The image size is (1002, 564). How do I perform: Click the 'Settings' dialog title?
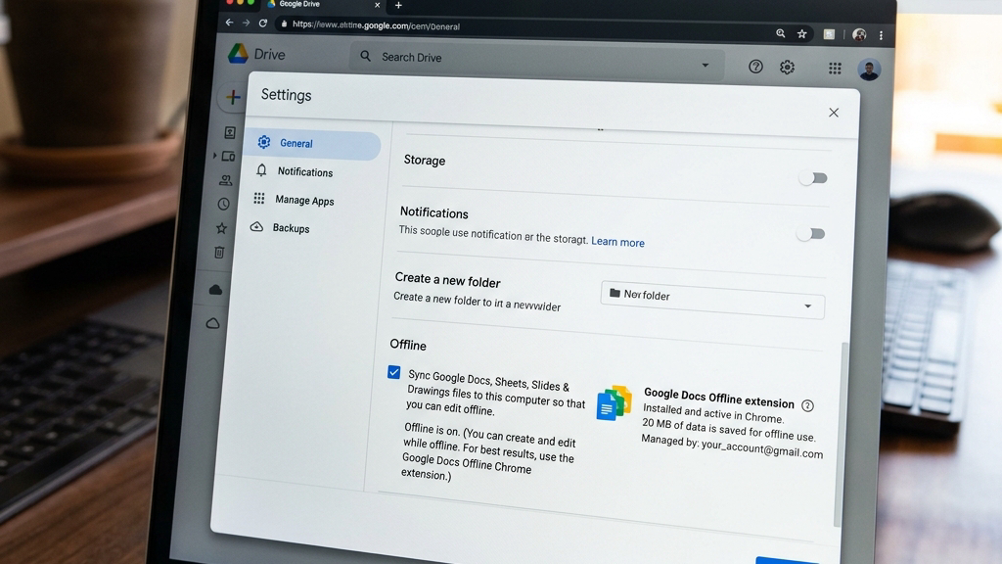pyautogui.click(x=287, y=95)
